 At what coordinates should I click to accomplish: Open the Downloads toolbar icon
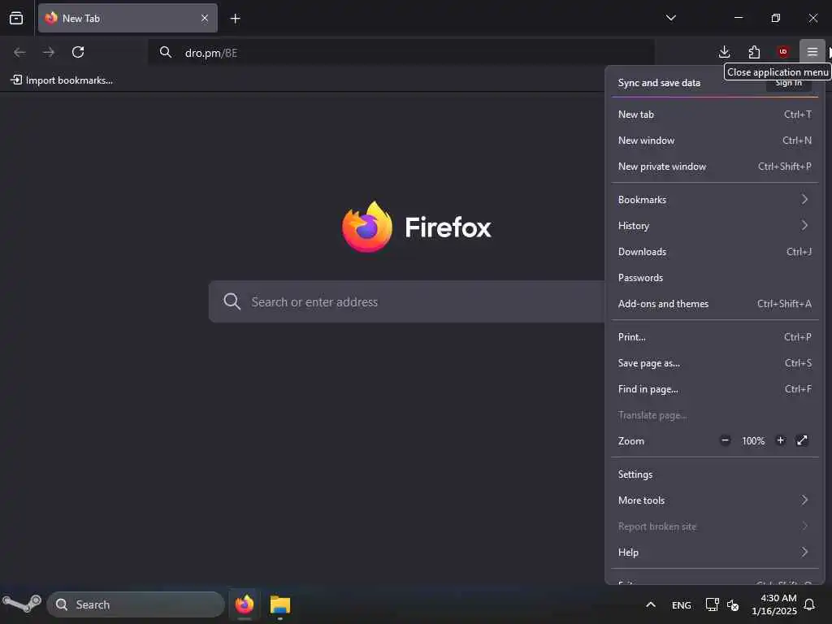click(x=724, y=51)
